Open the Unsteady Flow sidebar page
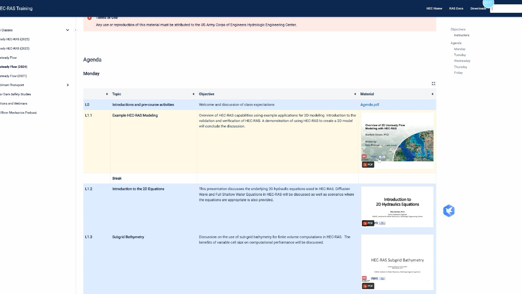The image size is (522, 294). (x=8, y=58)
